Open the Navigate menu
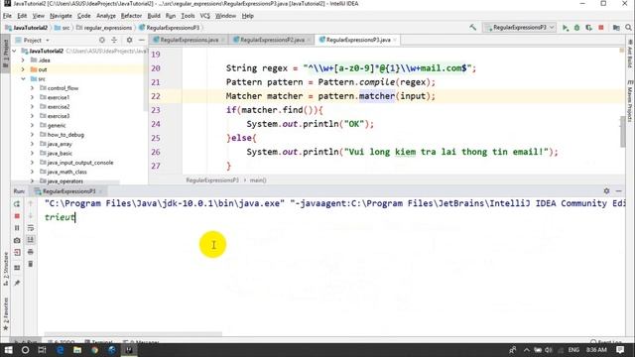Viewport: 635px width, 357px height. (x=61, y=16)
